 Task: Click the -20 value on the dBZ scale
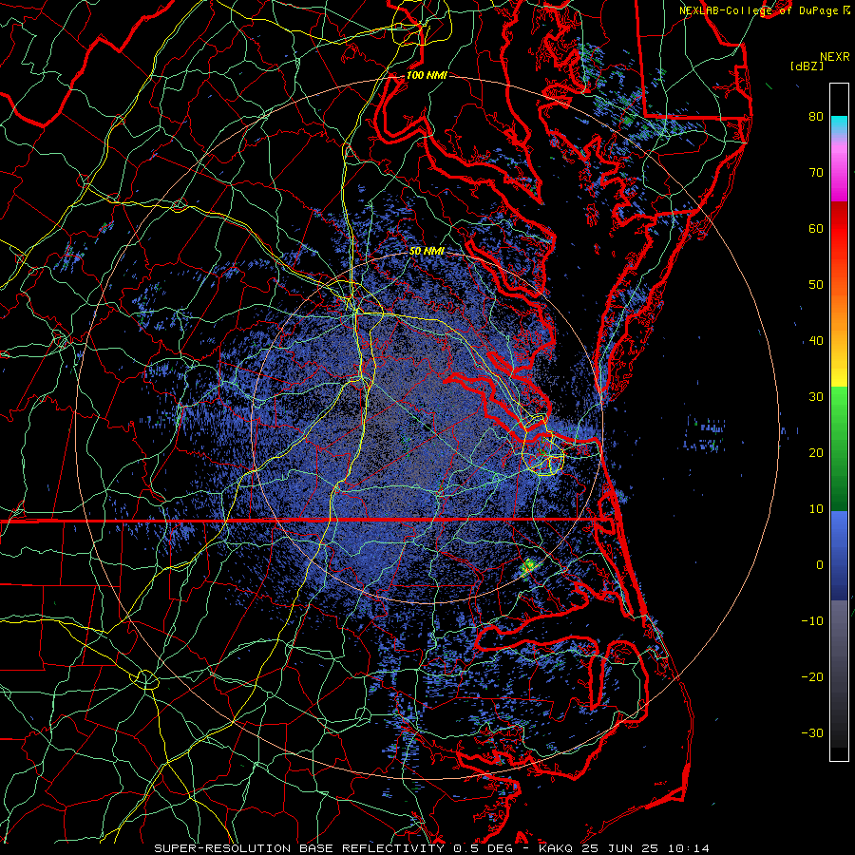[812, 677]
